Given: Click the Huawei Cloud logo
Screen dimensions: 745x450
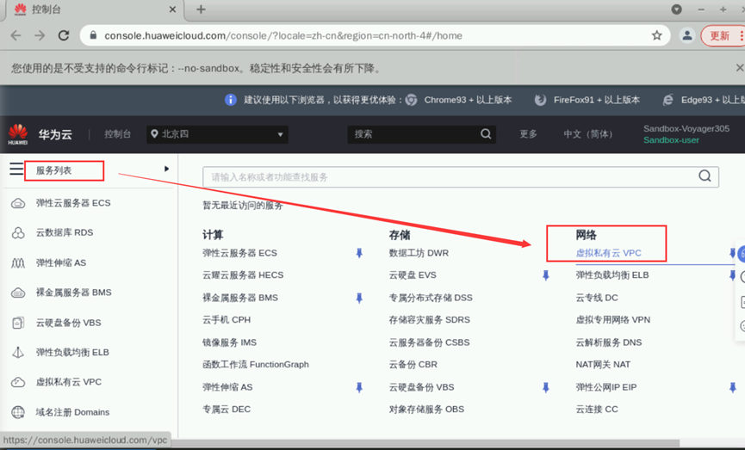Looking at the screenshot, I should (x=18, y=134).
